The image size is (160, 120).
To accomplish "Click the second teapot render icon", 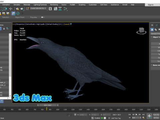I will [22, 9].
